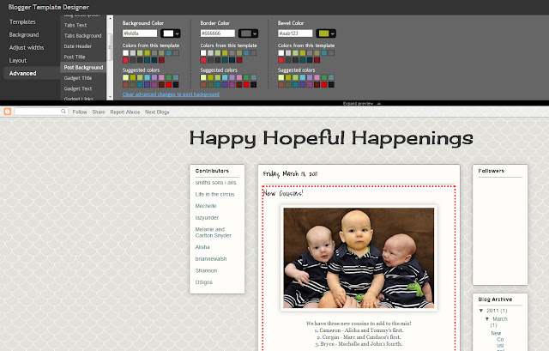
Task: Open the Templates section
Action: click(22, 21)
